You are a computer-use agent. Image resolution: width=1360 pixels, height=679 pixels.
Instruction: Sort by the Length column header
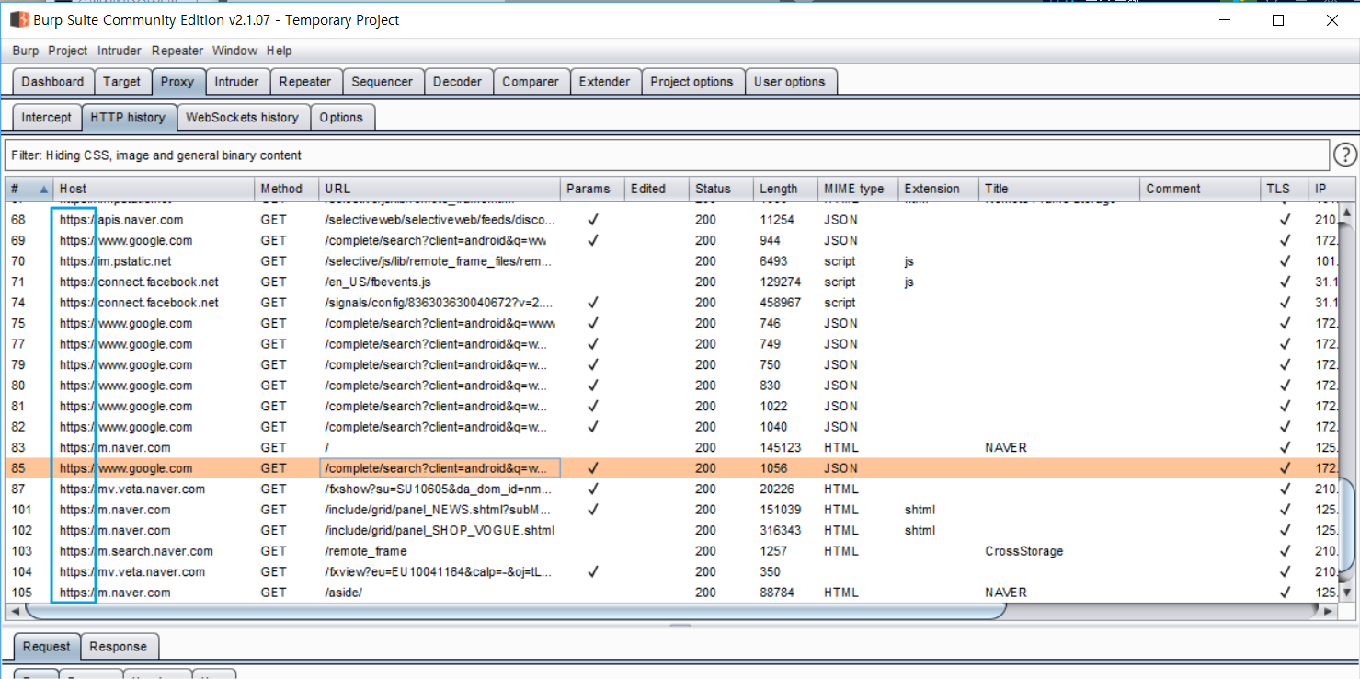(785, 189)
